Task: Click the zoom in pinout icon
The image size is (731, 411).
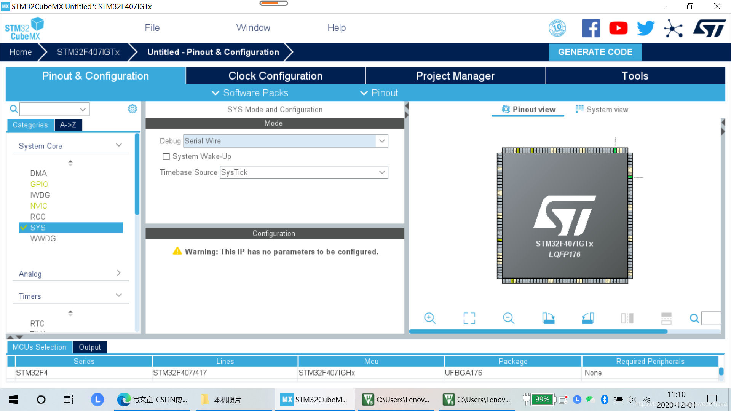Action: point(429,318)
